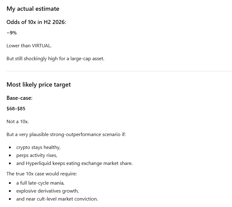Viewport: 232px width, 207px height.
Task: Click the 'Not a 10x.' line
Action: pyautogui.click(x=18, y=122)
